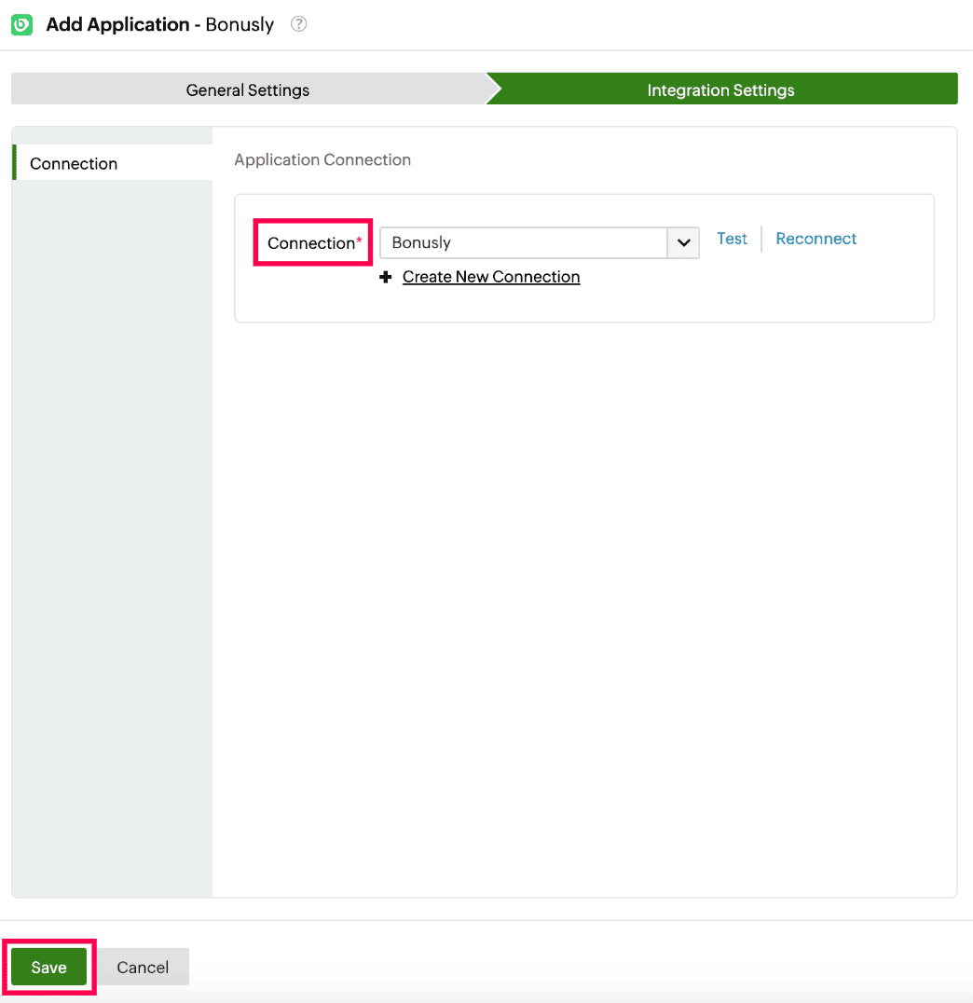Expand the Connection dropdown arrow
Image resolution: width=973 pixels, height=1003 pixels.
coord(683,243)
